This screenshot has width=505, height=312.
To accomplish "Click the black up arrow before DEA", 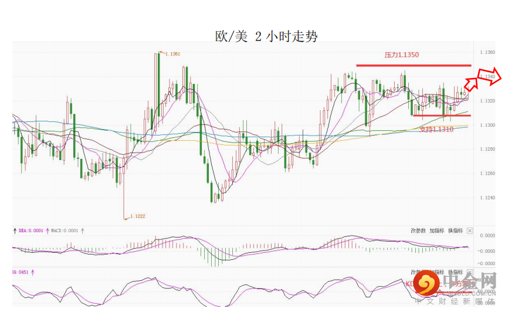I will [x=15, y=230].
